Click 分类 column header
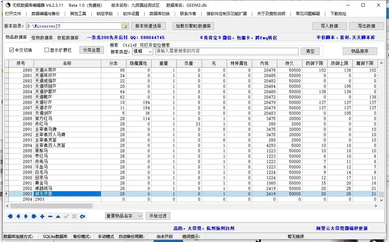This screenshot has width=389, height=242. pos(114,64)
